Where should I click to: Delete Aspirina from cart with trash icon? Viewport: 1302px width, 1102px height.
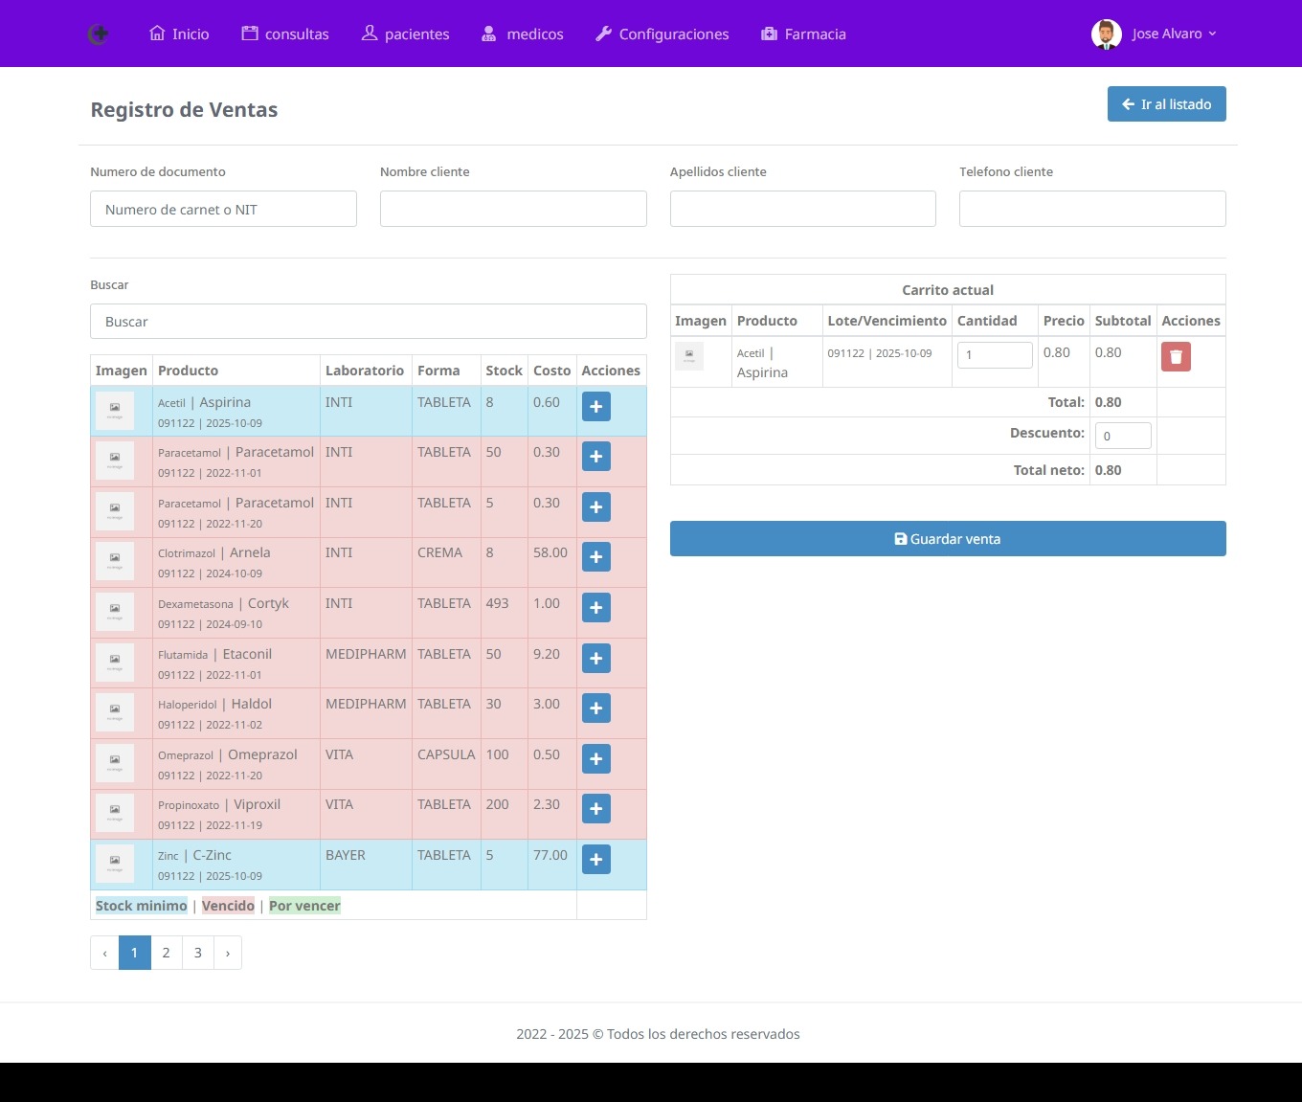click(x=1176, y=357)
